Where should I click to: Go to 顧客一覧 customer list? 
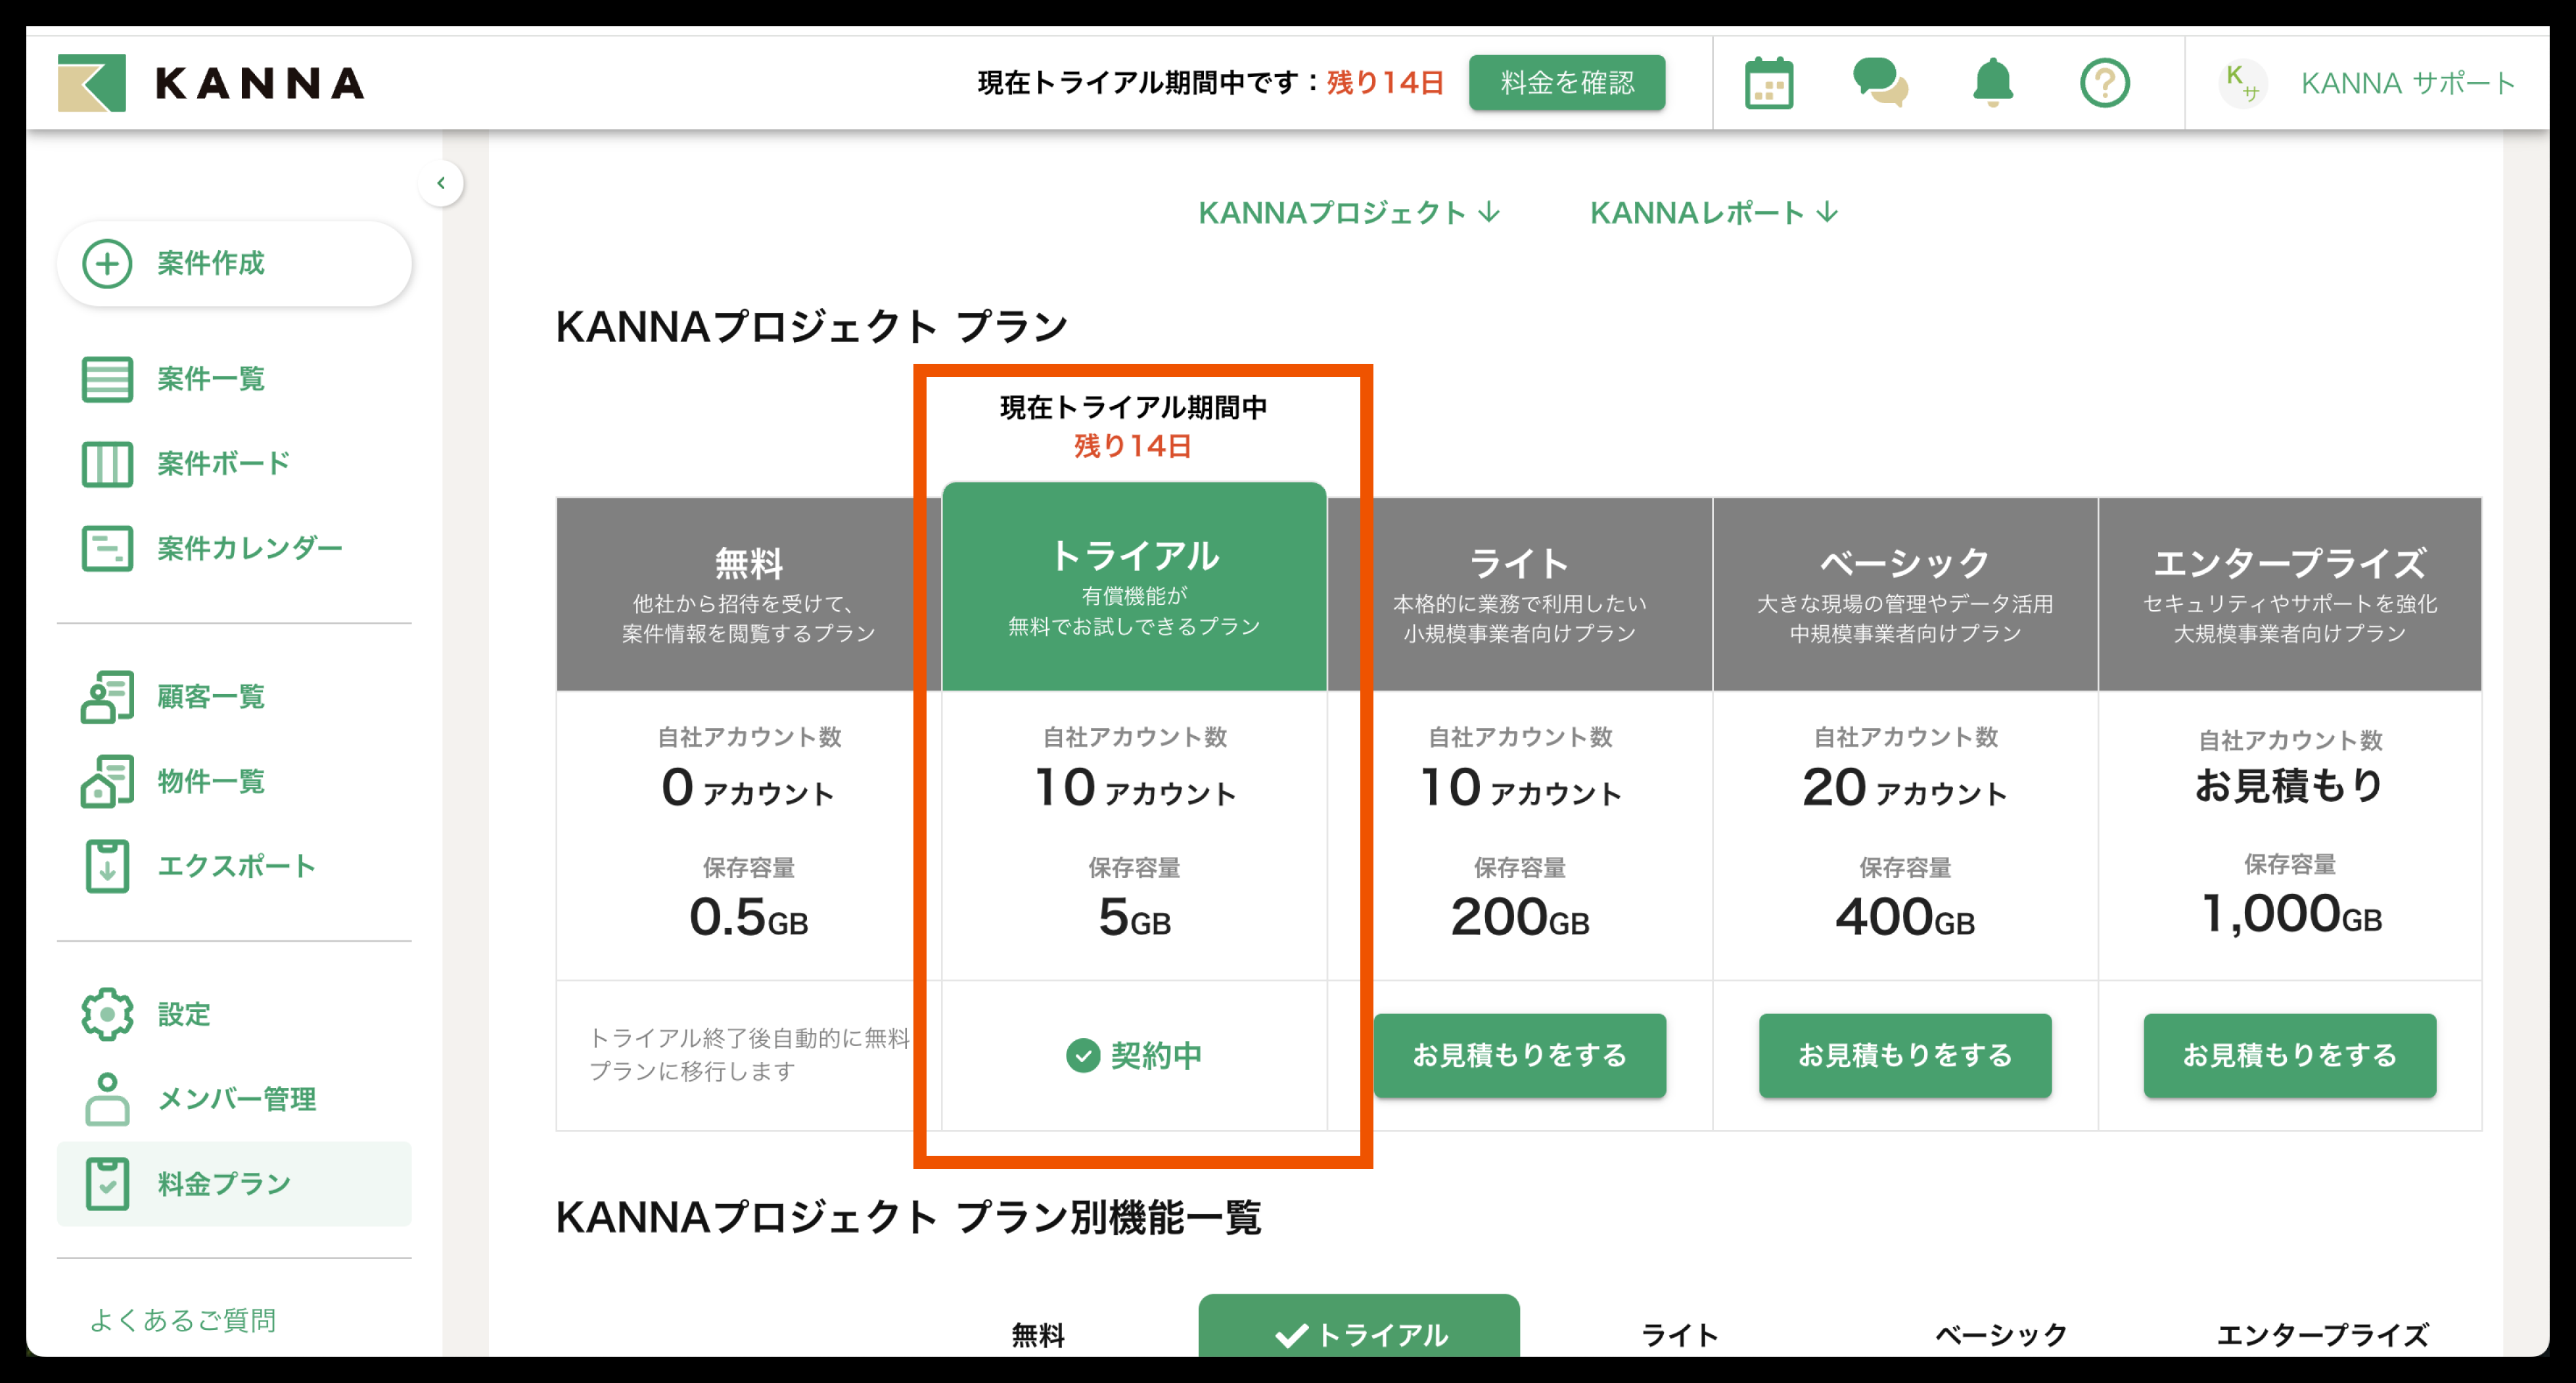(210, 697)
